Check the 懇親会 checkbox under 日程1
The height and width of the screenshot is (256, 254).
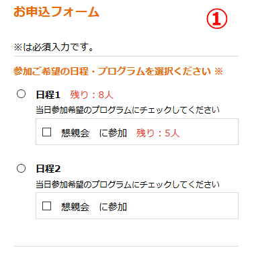[x=46, y=132]
